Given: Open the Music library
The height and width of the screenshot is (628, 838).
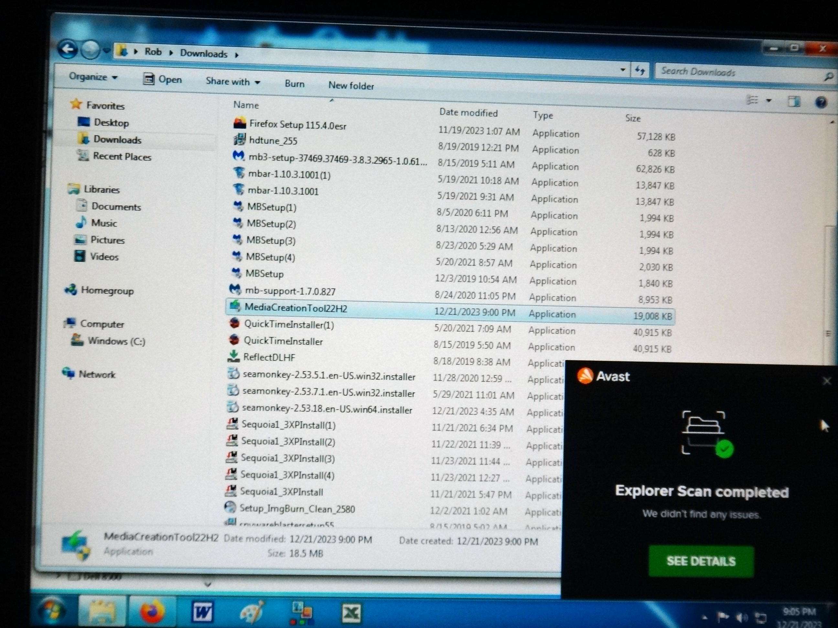Looking at the screenshot, I should [x=97, y=223].
